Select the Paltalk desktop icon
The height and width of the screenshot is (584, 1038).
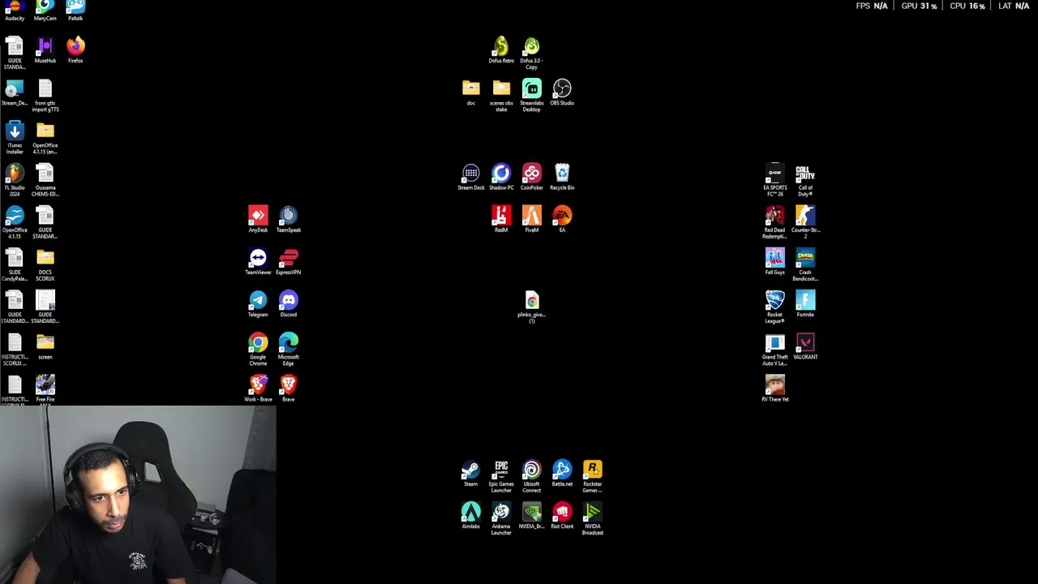[x=75, y=11]
